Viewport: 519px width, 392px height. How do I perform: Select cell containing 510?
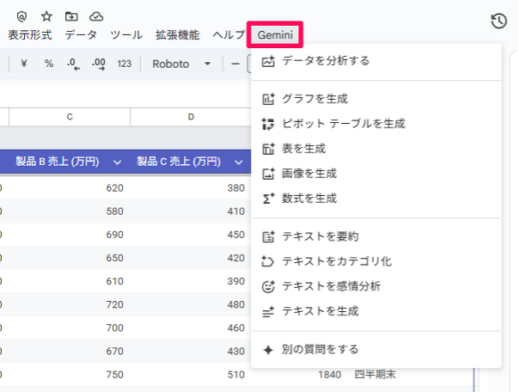tap(191, 375)
